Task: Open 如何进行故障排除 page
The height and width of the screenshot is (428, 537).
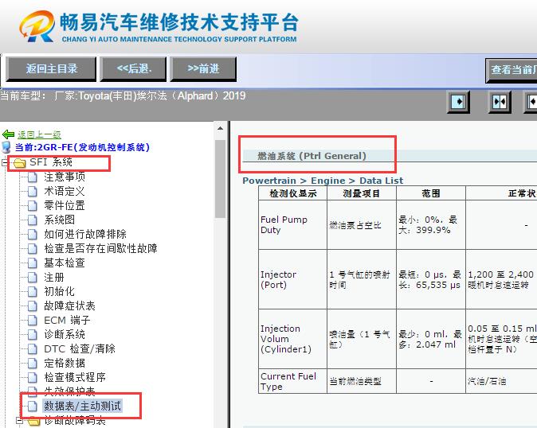Action: point(85,234)
